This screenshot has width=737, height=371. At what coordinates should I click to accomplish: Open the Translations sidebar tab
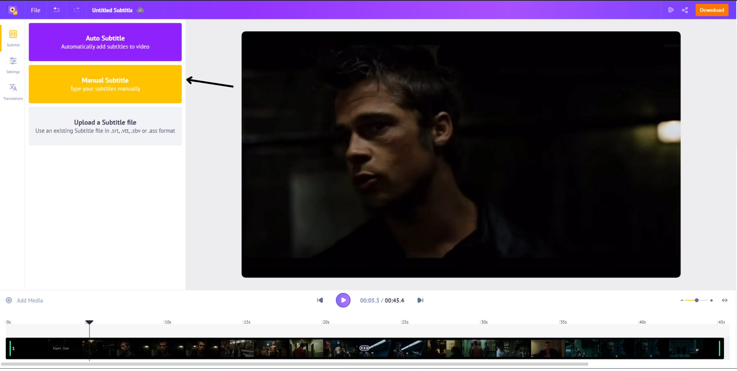click(13, 92)
